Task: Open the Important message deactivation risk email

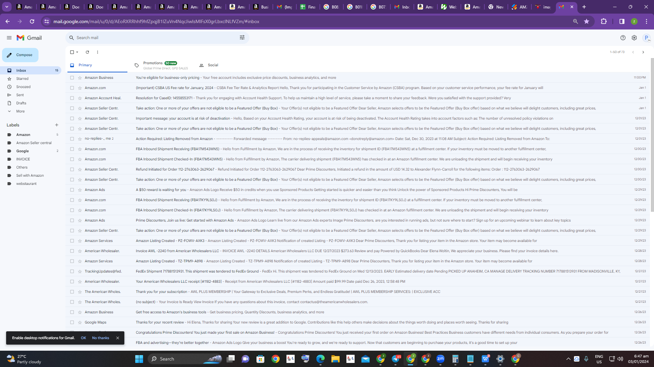Action: 358,118
